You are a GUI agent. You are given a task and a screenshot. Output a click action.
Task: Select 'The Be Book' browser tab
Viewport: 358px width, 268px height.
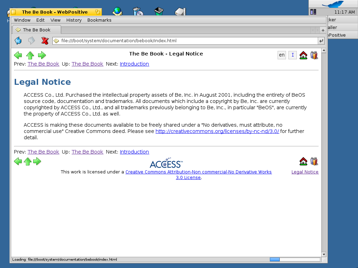37,30
